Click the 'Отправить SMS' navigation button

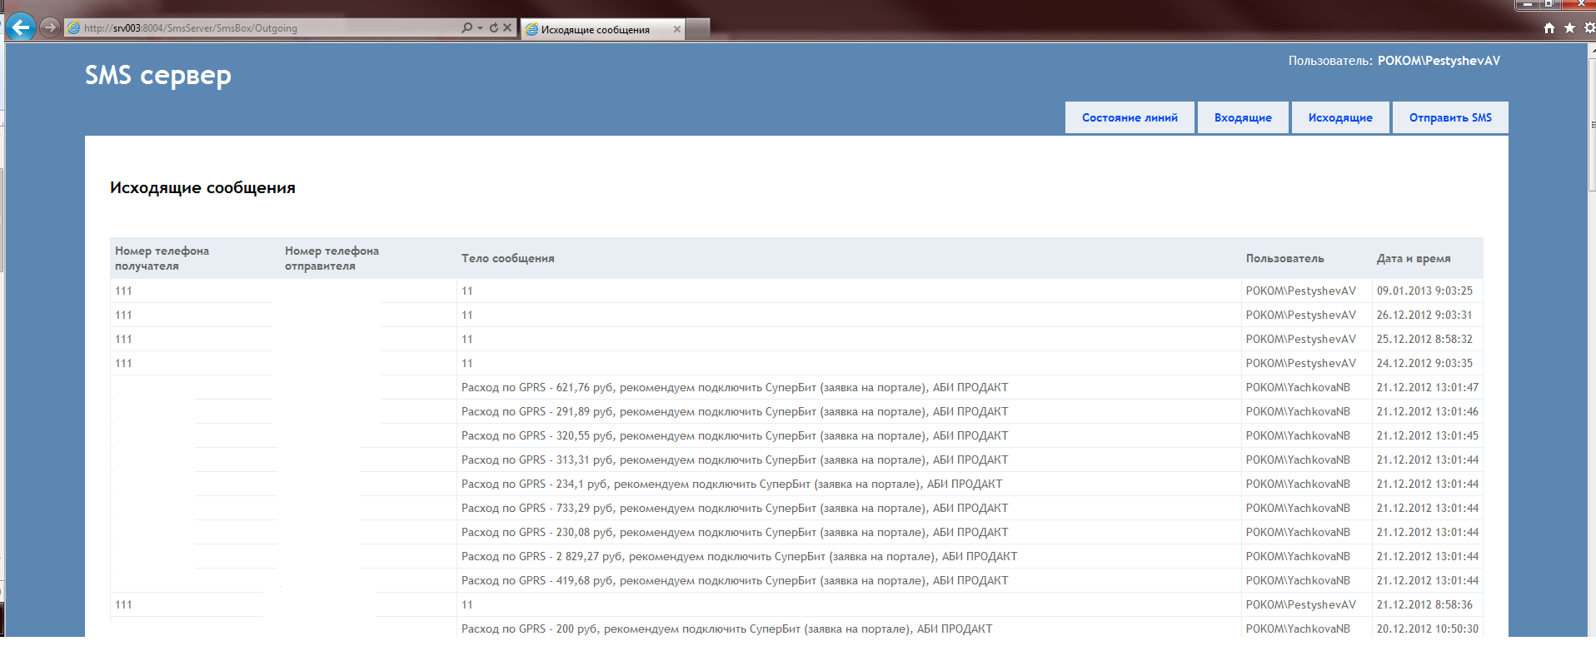tap(1450, 117)
